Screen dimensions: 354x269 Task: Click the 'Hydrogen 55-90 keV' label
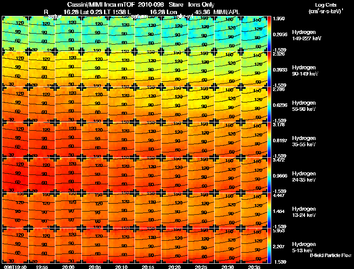(x=304, y=106)
